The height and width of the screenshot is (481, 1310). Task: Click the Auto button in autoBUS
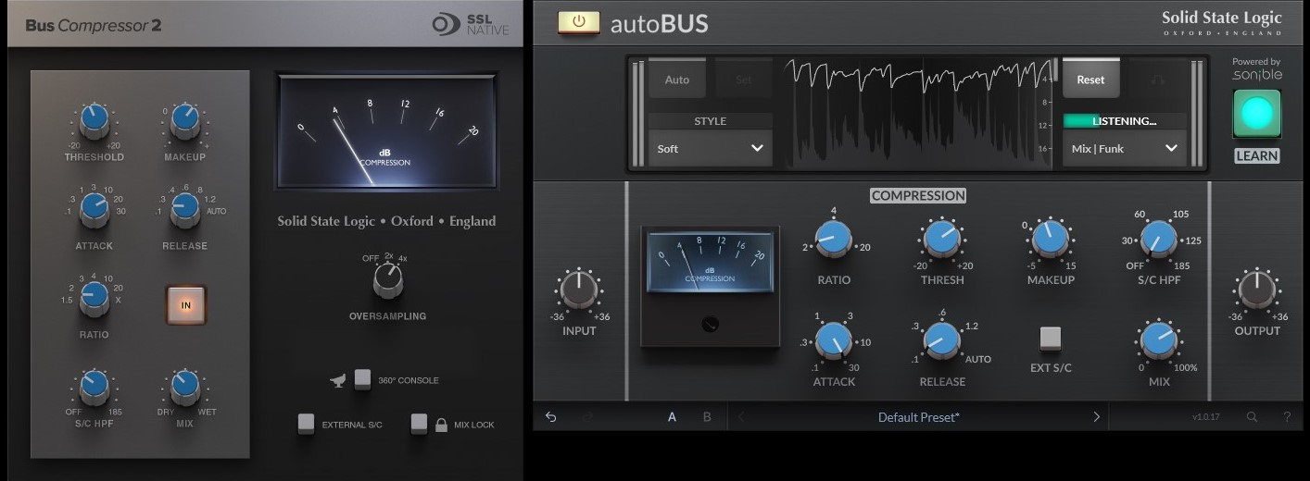click(x=677, y=80)
